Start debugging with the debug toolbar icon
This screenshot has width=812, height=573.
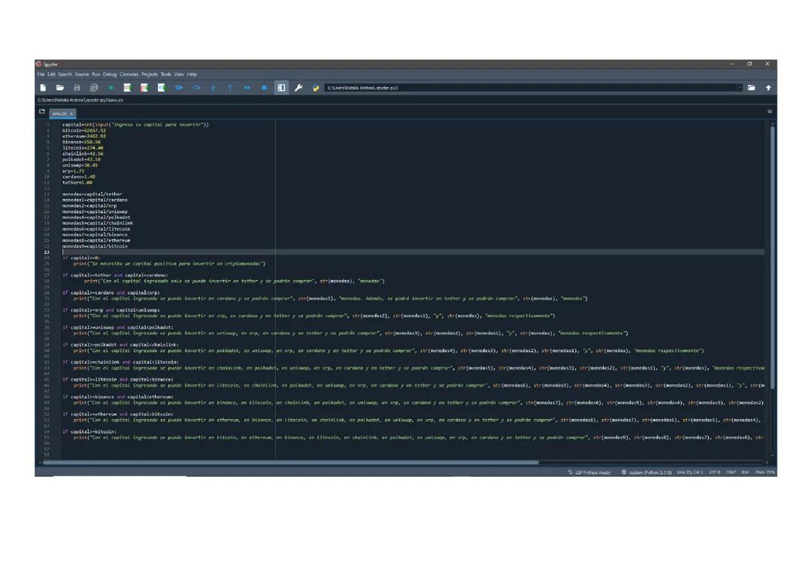[x=179, y=87]
